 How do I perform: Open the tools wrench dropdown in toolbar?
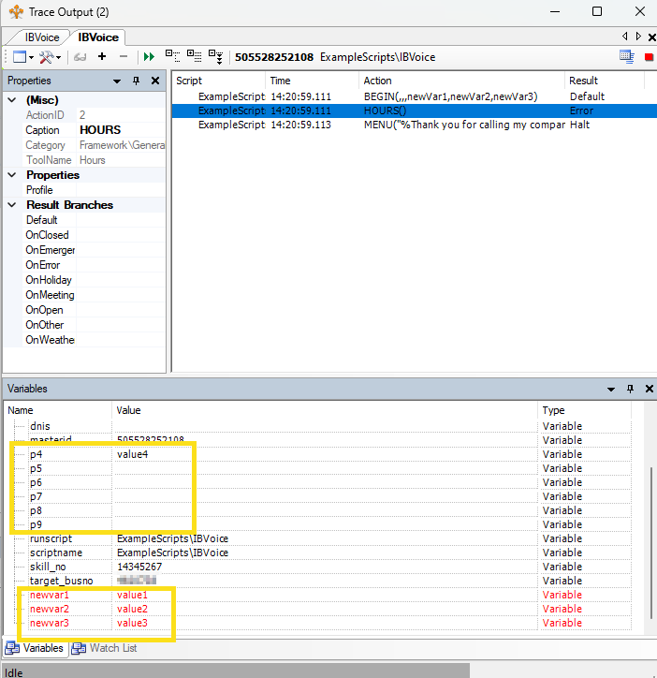pyautogui.click(x=49, y=57)
